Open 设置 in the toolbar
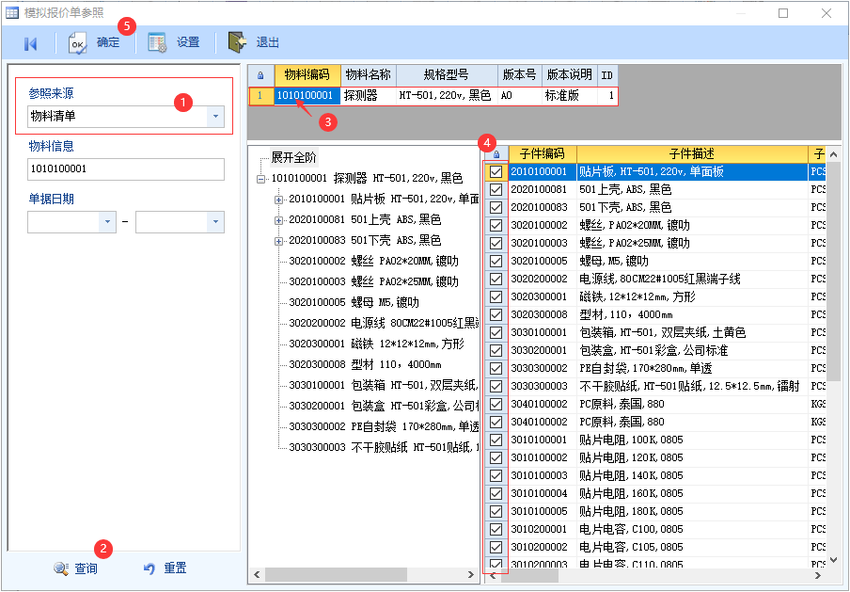This screenshot has width=850, height=592. click(x=174, y=43)
